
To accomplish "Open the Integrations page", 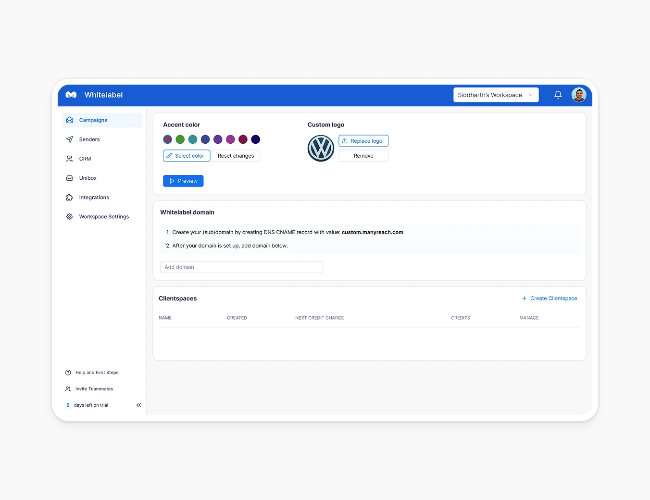I will click(x=94, y=197).
